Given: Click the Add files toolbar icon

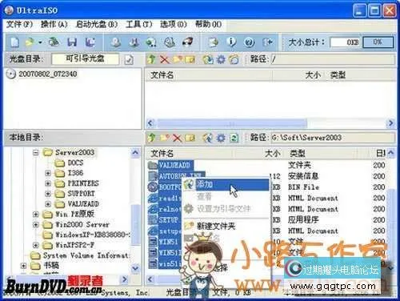Looking at the screenshot, I should coord(214,42).
